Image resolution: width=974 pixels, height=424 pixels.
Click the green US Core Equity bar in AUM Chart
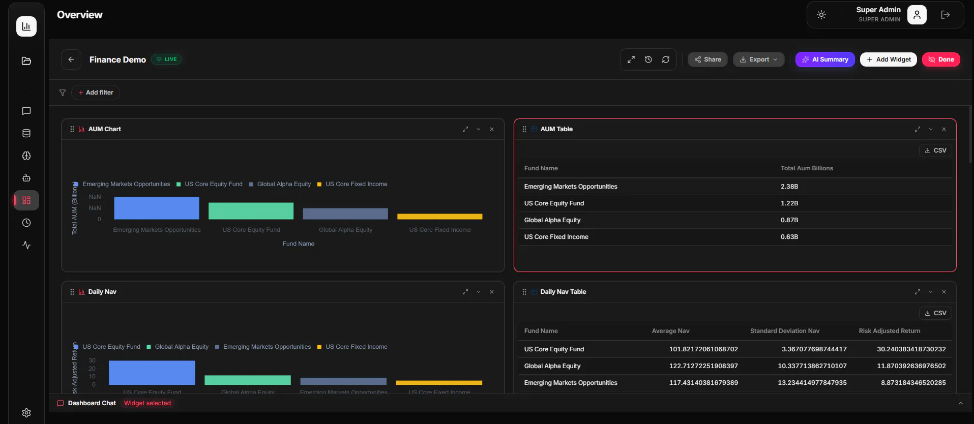[251, 211]
